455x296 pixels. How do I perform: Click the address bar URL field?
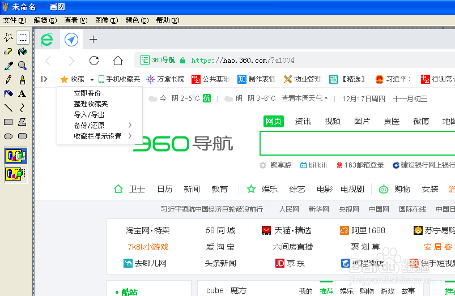click(x=294, y=61)
